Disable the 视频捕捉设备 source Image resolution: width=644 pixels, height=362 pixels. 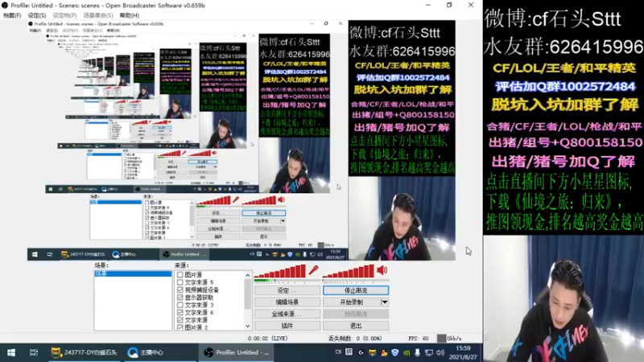(180, 290)
